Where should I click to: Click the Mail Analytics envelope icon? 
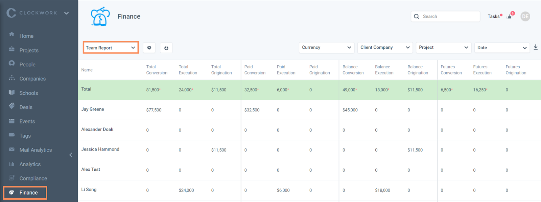pyautogui.click(x=12, y=149)
